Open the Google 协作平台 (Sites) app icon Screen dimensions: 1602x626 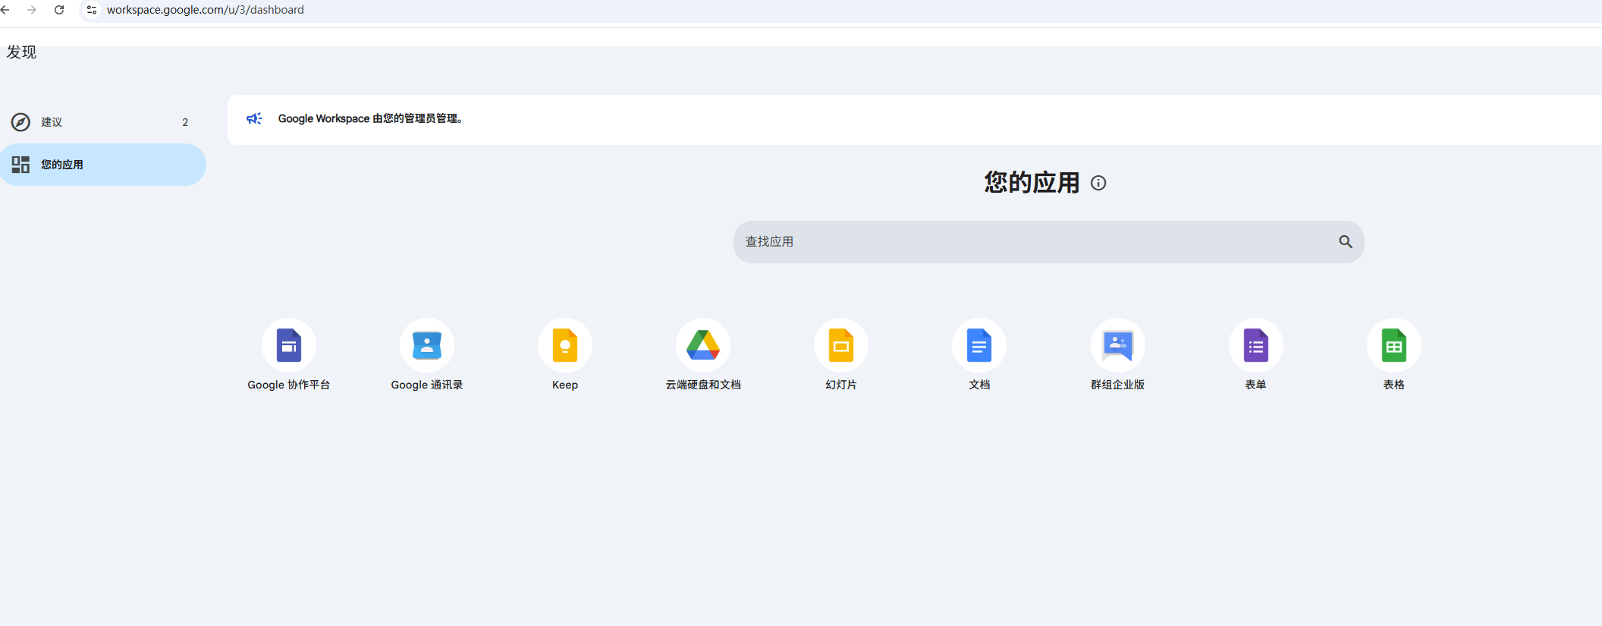coord(288,346)
